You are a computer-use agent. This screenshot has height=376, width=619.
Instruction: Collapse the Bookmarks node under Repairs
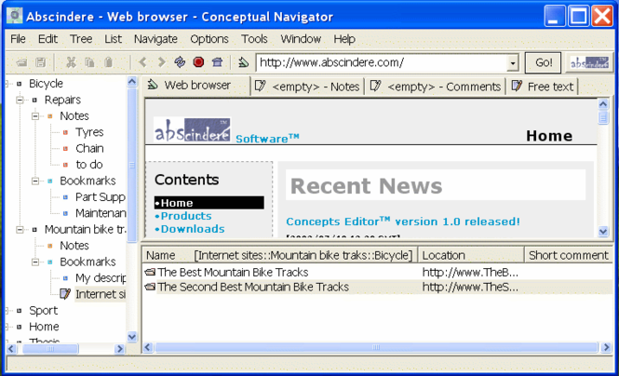[35, 181]
